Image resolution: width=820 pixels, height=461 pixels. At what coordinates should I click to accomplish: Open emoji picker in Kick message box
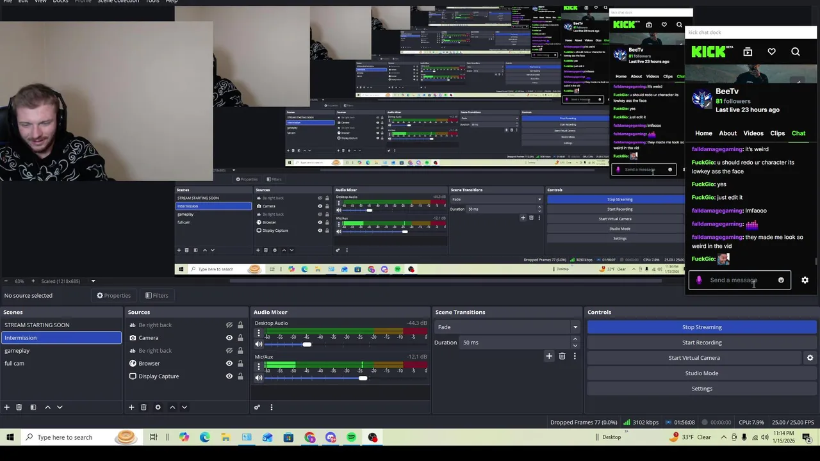[x=781, y=280]
